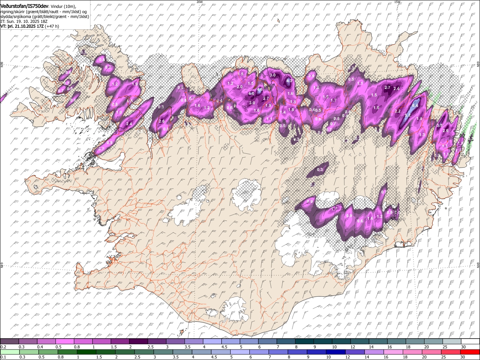The width and height of the screenshot is (480, 360).
Task: Click the 15W longitude label at top
Action: tap(397, 2)
